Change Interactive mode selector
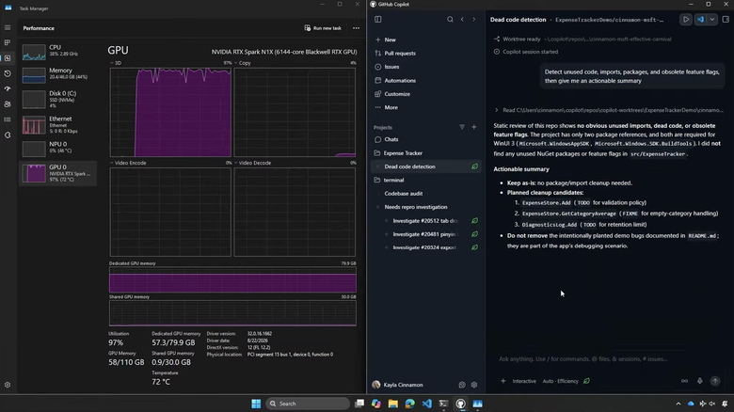The height and width of the screenshot is (412, 734). pyautogui.click(x=524, y=381)
